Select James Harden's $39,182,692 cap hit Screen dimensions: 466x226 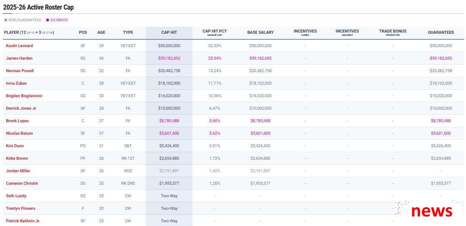[x=169, y=58]
